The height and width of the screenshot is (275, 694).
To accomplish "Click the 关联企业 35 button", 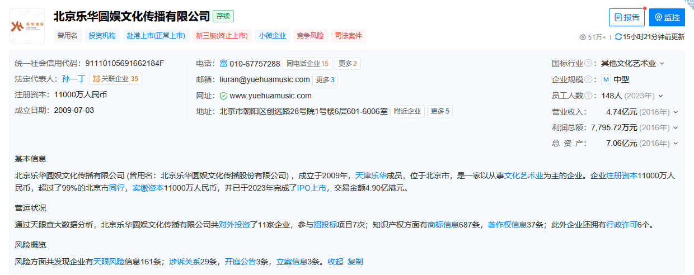I will pos(115,79).
